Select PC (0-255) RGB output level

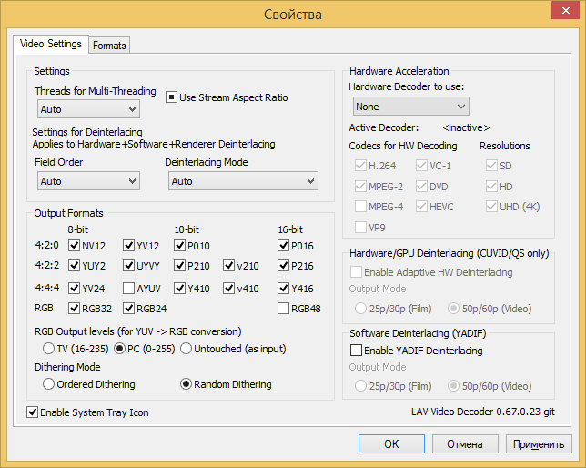(x=119, y=349)
